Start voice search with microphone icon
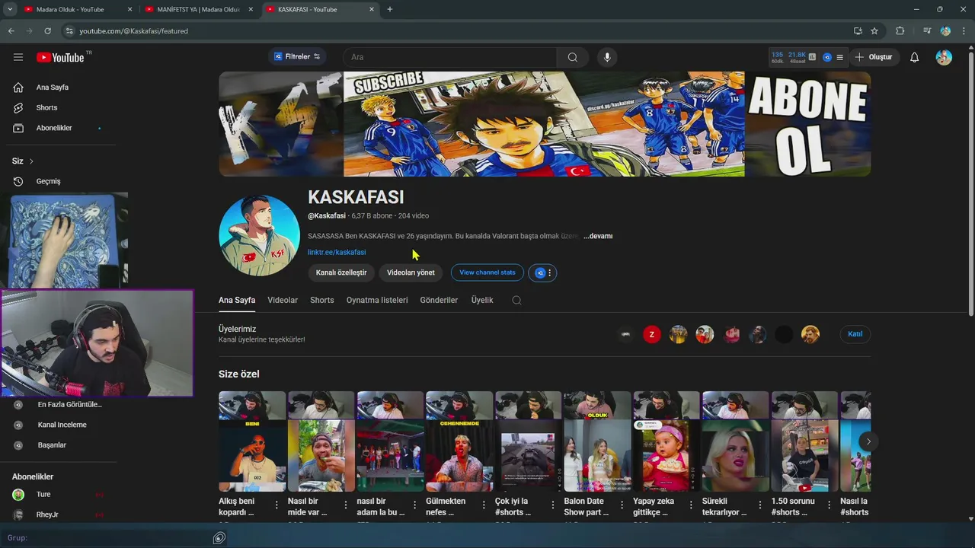Image resolution: width=975 pixels, height=548 pixels. pos(607,57)
